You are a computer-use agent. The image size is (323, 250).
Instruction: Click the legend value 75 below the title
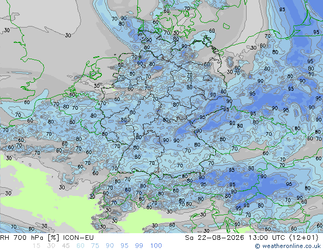point(95,246)
